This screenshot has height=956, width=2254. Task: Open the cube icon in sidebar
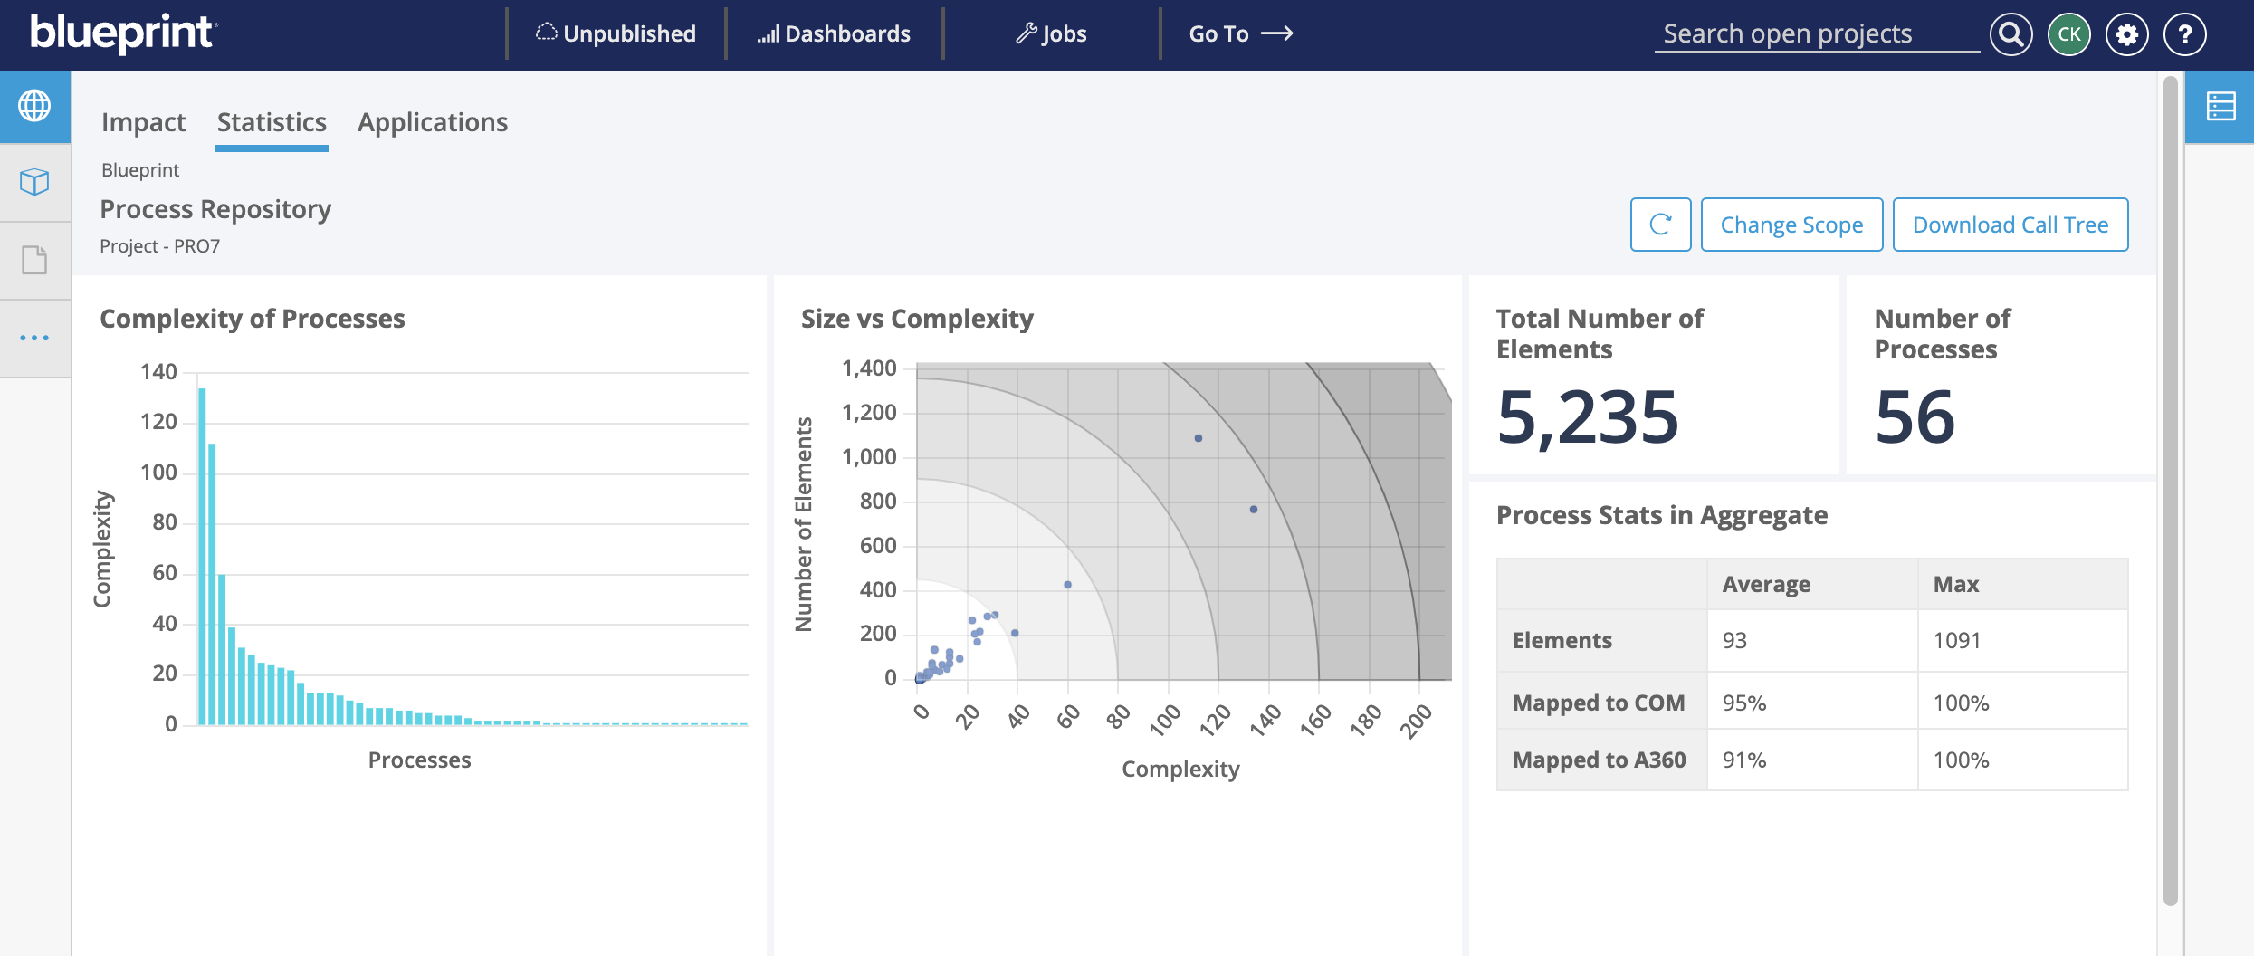click(34, 183)
